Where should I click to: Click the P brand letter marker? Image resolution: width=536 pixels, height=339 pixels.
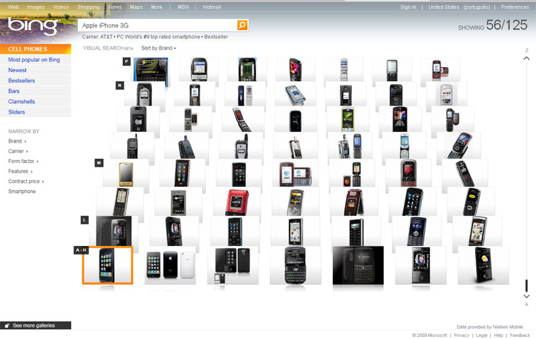(x=127, y=62)
